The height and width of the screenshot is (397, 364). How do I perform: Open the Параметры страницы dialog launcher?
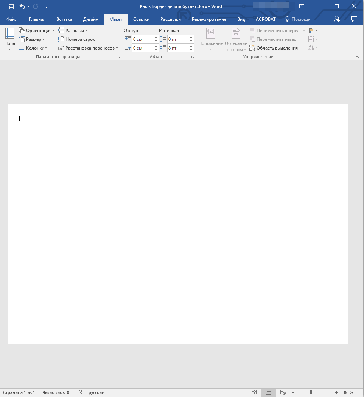click(x=118, y=56)
